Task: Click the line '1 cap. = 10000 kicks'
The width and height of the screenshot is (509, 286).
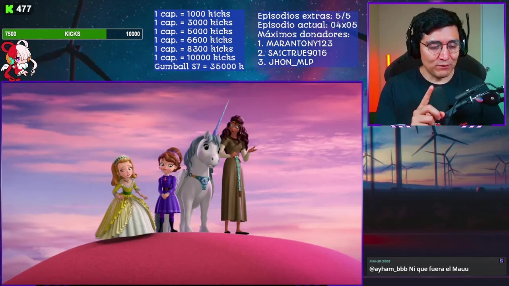Action: pyautogui.click(x=194, y=58)
